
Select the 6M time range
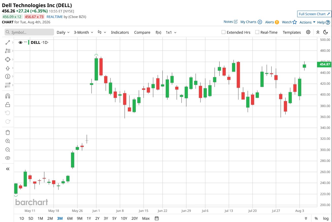[x=70, y=218]
